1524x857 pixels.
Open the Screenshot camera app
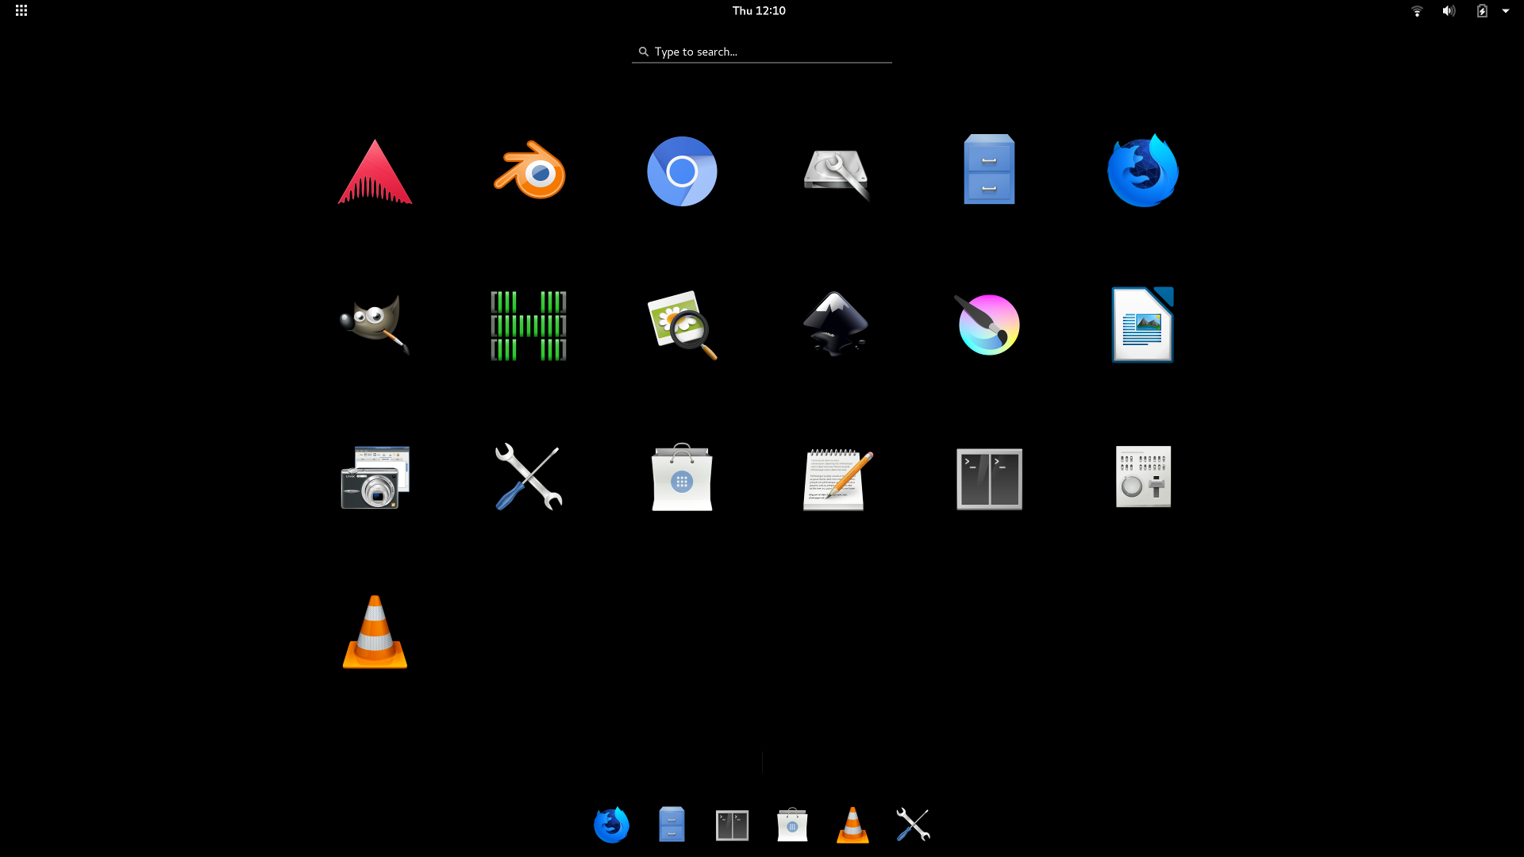(375, 477)
